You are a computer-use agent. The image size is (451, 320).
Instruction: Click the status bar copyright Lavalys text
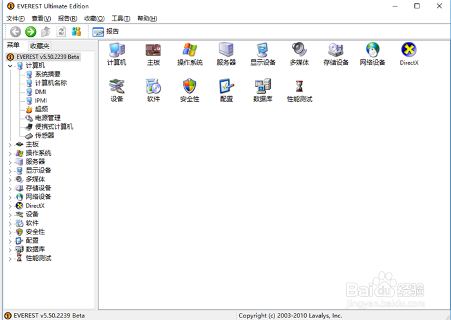290,315
